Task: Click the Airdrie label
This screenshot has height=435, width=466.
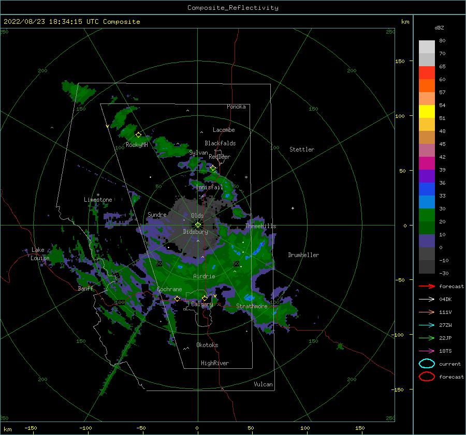Action: point(204,276)
